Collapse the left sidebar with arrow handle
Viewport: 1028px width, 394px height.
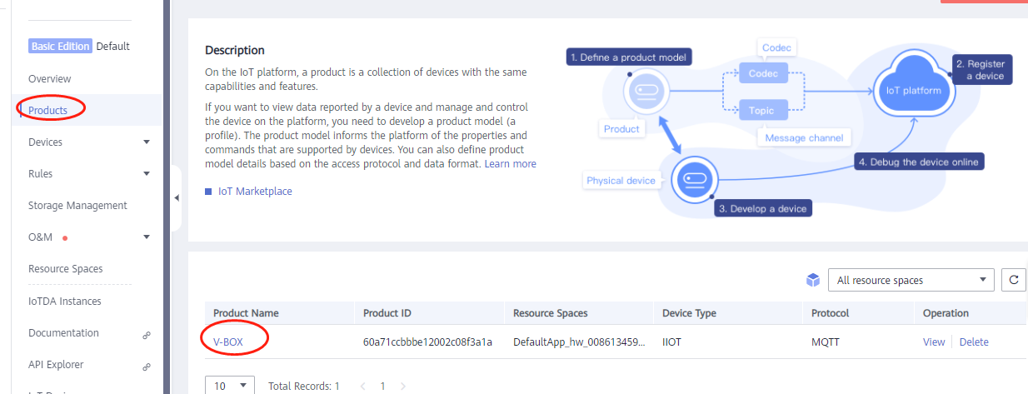click(176, 198)
